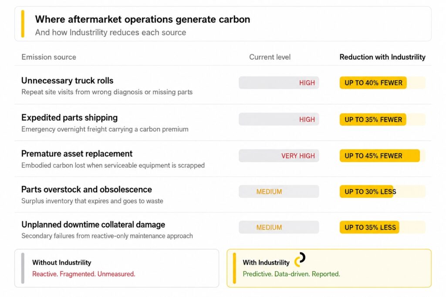The image size is (446, 297).
Task: Click HIGH level for Unnecessary truck rolls
Action: click(x=279, y=83)
